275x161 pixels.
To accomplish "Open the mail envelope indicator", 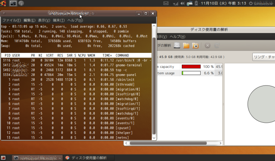I will point(166,3).
